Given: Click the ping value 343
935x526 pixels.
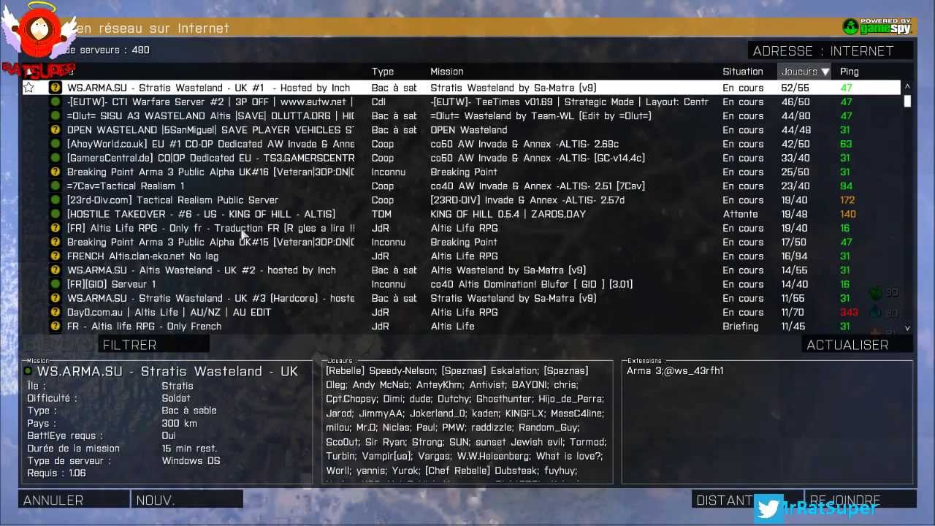Looking at the screenshot, I should (x=849, y=312).
